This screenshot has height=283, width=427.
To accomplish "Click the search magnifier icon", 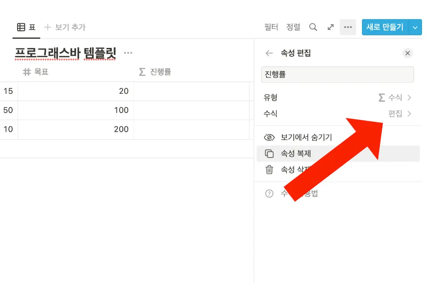I will pos(313,27).
